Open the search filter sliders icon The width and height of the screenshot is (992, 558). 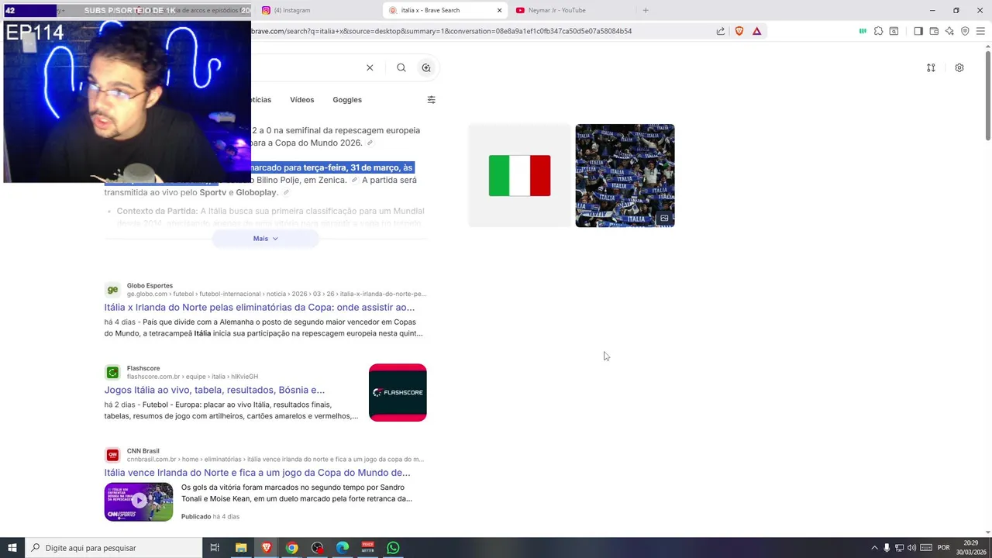pyautogui.click(x=432, y=99)
